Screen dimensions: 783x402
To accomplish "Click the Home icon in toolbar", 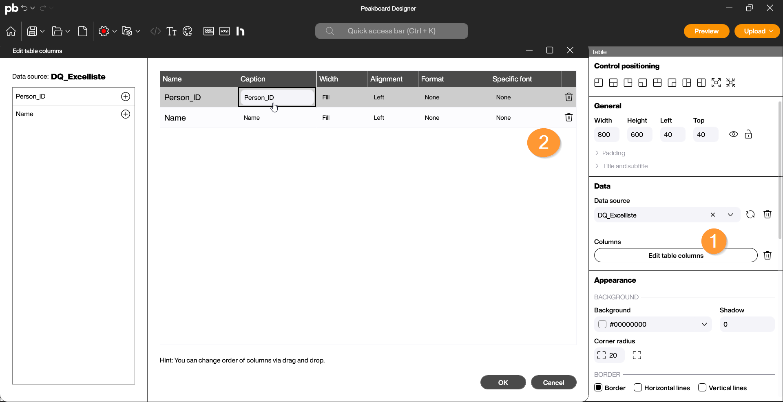I will point(11,31).
